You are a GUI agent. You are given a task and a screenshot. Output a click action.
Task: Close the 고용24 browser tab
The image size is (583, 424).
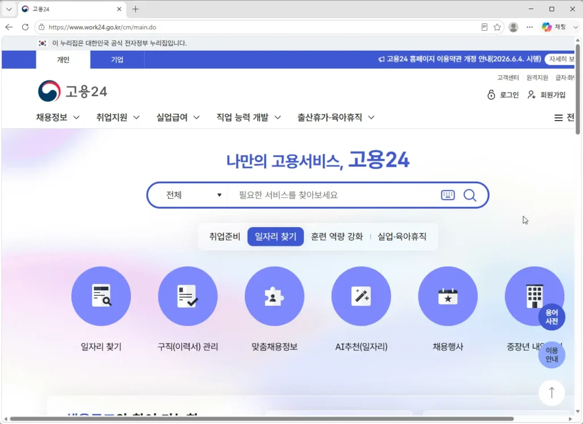tap(119, 9)
